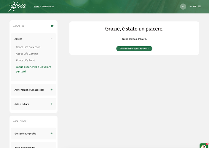The image size is (209, 148).
Task: Click the Aboca Life home icon
Action: pos(52,26)
